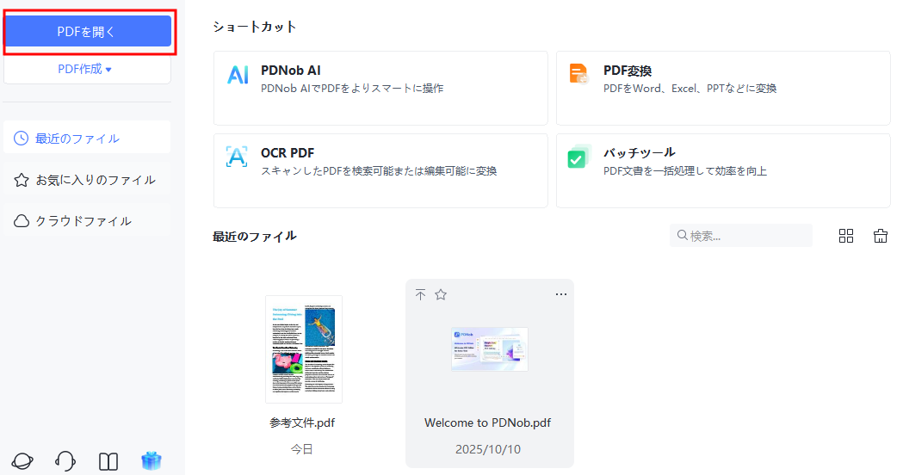Click the PDFを開く button
903x475 pixels.
[x=88, y=31]
